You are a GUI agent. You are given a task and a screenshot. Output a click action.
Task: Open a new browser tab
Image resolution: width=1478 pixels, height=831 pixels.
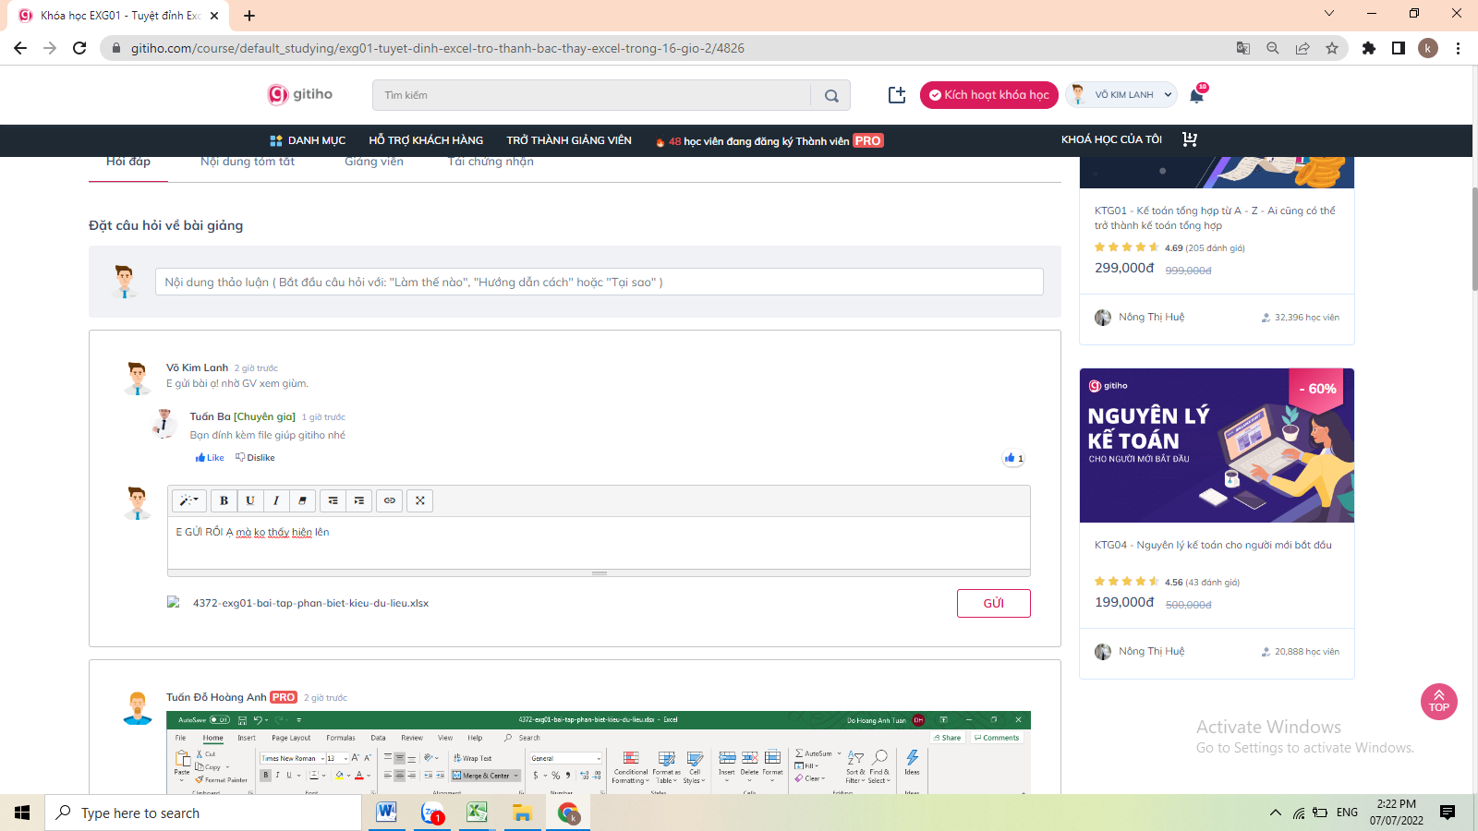point(249,16)
